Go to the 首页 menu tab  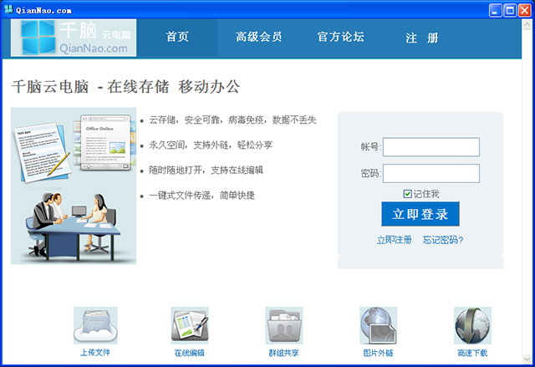coord(177,37)
